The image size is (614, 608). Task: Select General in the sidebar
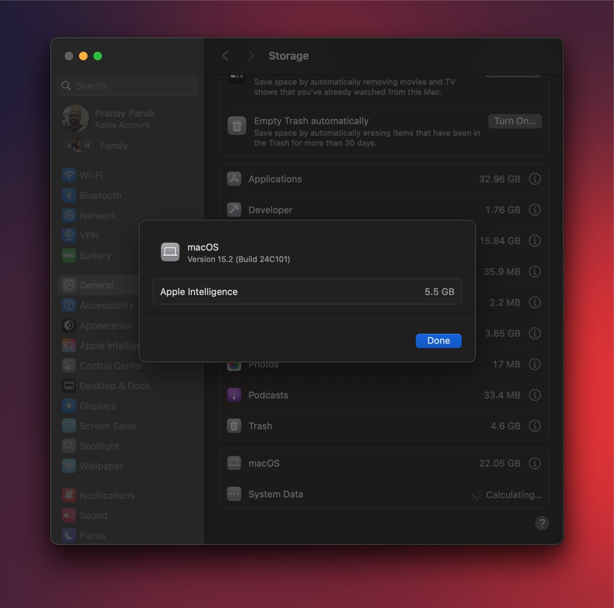pos(98,285)
